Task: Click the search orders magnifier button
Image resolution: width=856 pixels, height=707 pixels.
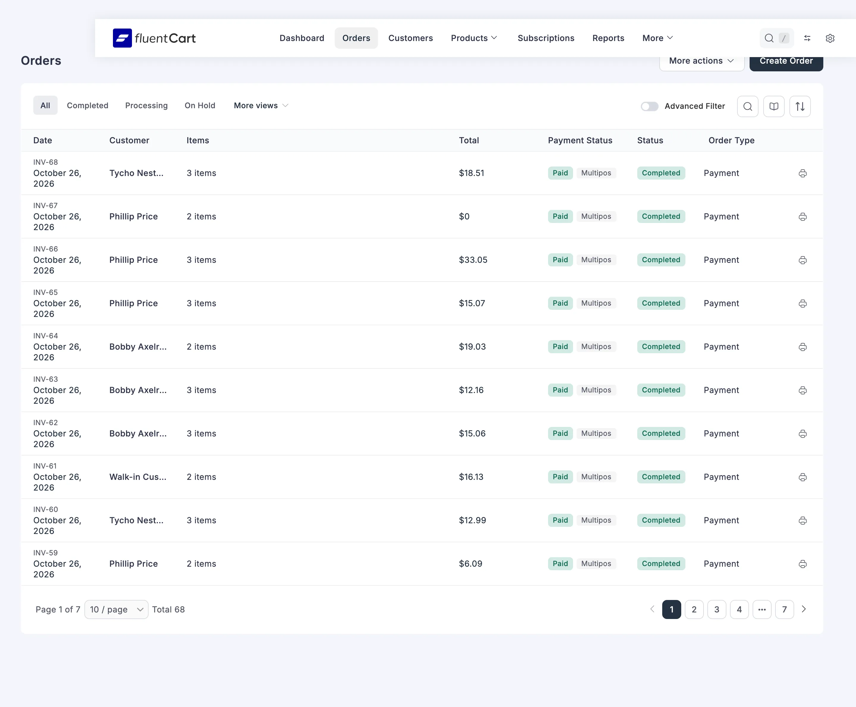Action: pos(747,106)
